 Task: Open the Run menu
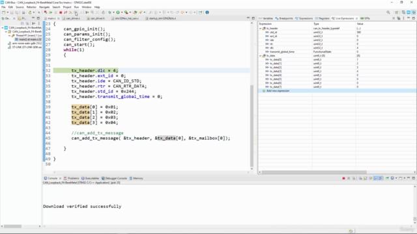(77, 7)
